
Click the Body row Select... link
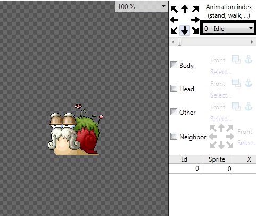pos(221,72)
